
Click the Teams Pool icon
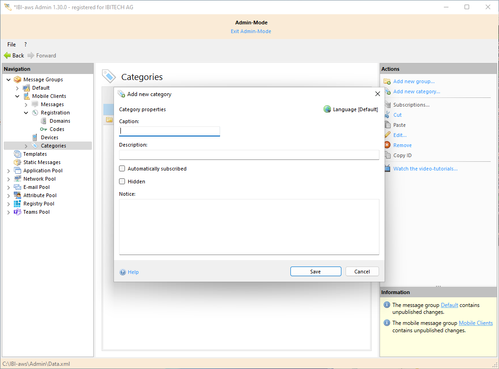pyautogui.click(x=17, y=212)
